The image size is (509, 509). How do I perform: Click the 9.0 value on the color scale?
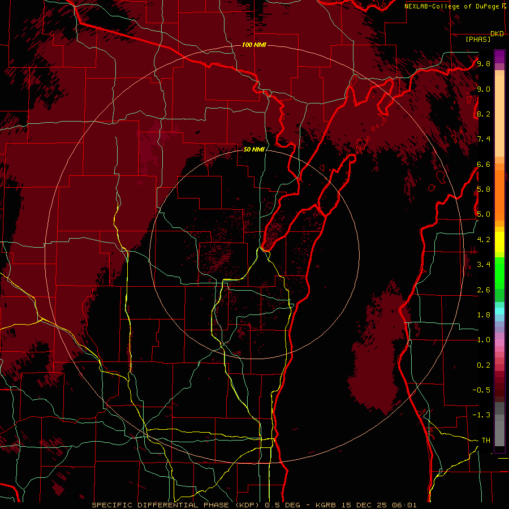tap(484, 89)
